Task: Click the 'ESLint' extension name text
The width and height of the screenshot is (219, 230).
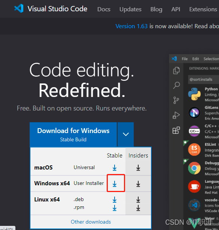Action: 210,144
